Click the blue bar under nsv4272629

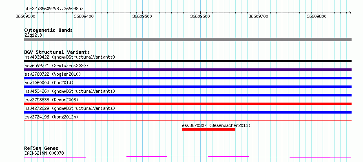188,112
